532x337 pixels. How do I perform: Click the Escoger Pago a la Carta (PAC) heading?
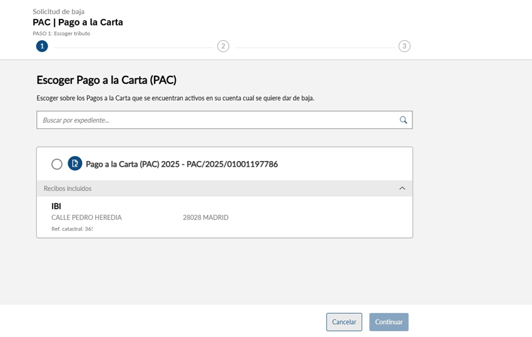click(106, 80)
